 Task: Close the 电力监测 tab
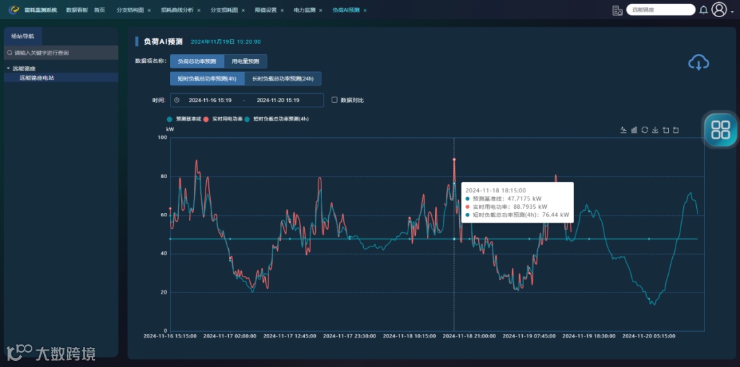point(321,10)
